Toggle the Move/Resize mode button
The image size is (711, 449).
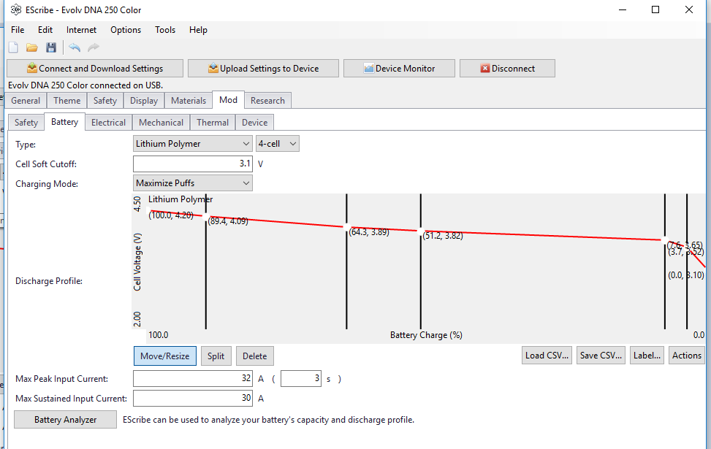coord(164,356)
